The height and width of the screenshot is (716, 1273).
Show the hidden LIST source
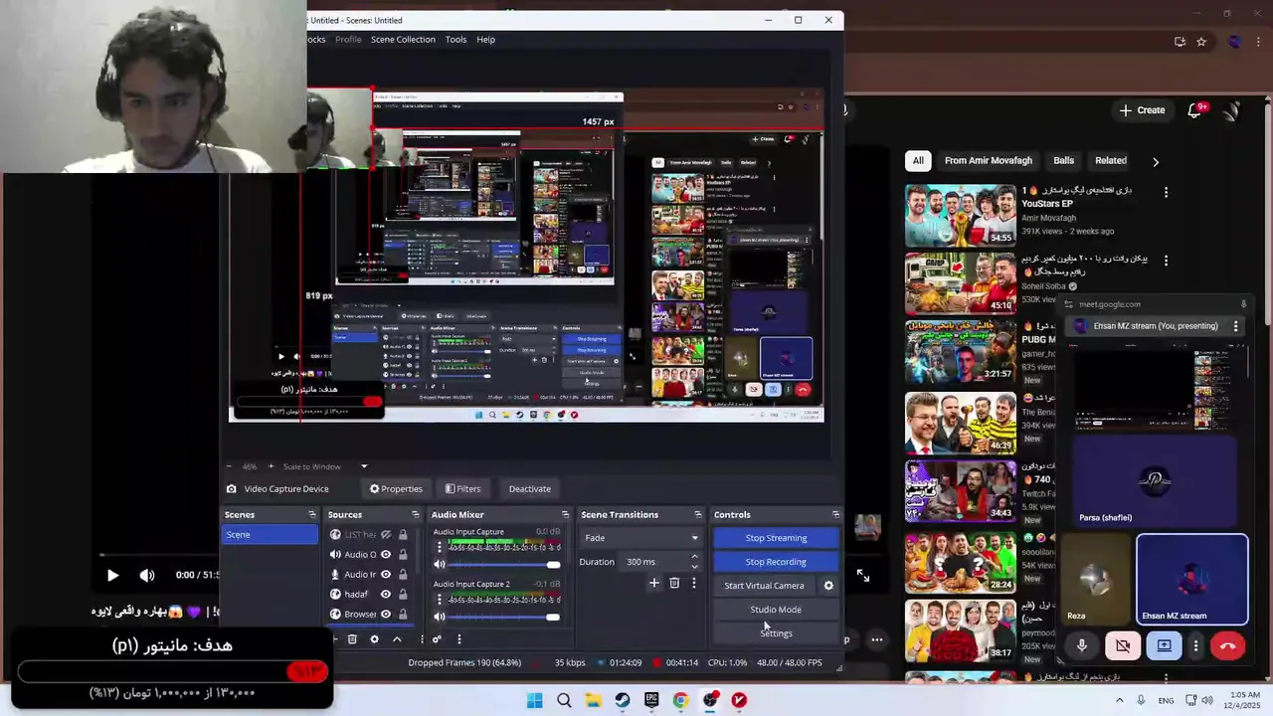tap(386, 535)
